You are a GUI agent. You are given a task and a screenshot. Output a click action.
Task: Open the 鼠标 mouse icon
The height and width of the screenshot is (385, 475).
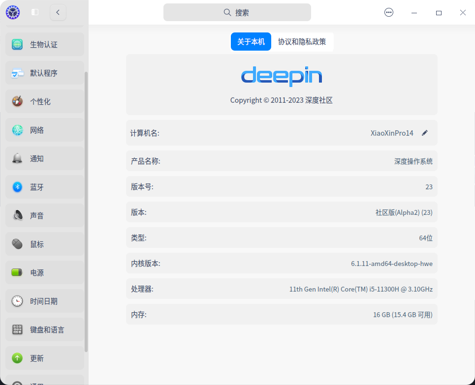(x=17, y=244)
